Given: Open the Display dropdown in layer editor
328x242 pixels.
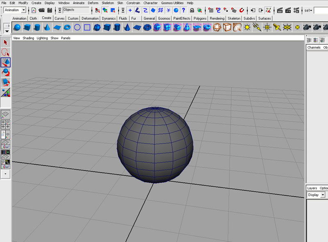Looking at the screenshot, I should 323,195.
